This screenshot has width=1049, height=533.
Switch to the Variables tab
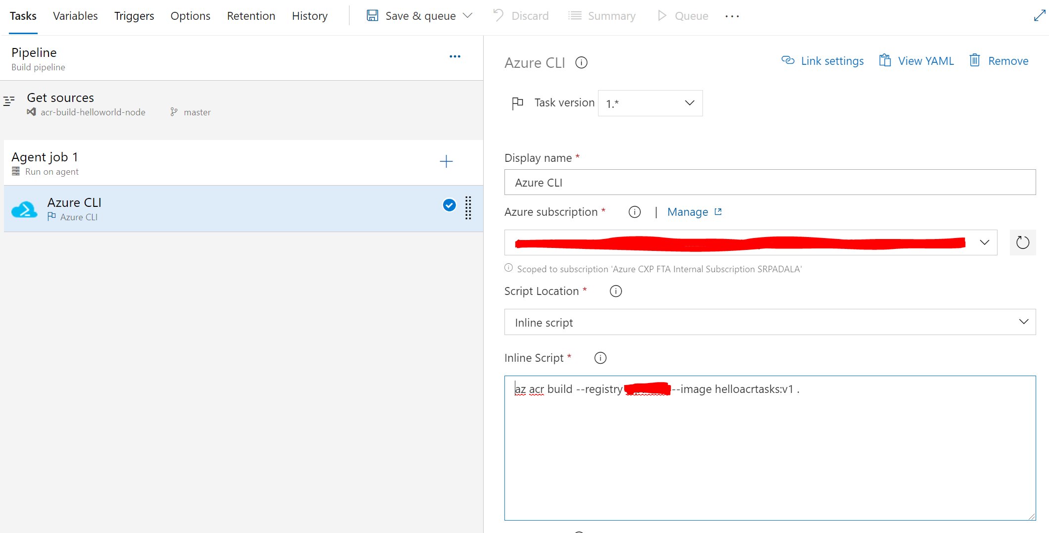(x=75, y=15)
